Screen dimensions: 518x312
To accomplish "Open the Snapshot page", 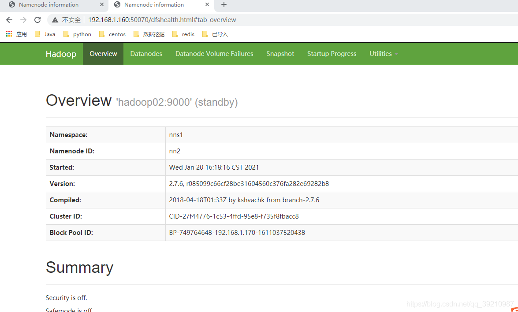I will point(280,54).
